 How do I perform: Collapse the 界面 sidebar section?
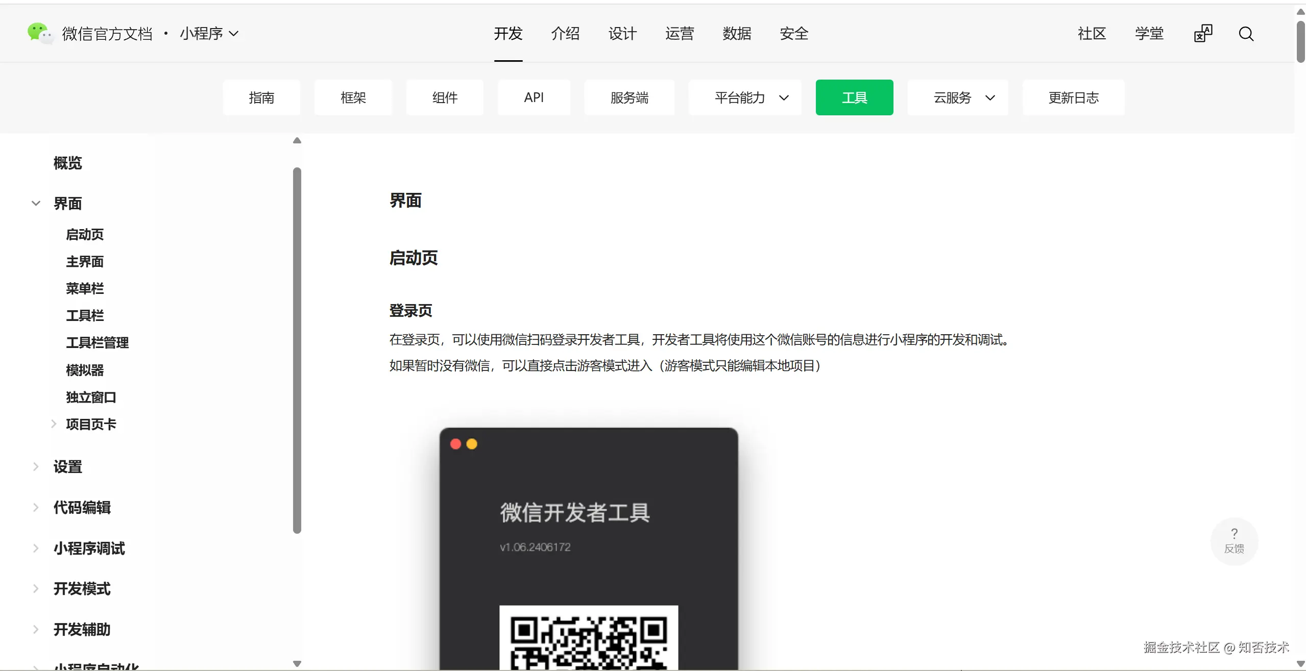click(x=36, y=203)
